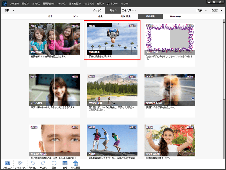Expand the 配信 share dropdown arrow
The width and height of the screenshot is (226, 170).
coord(221,10)
